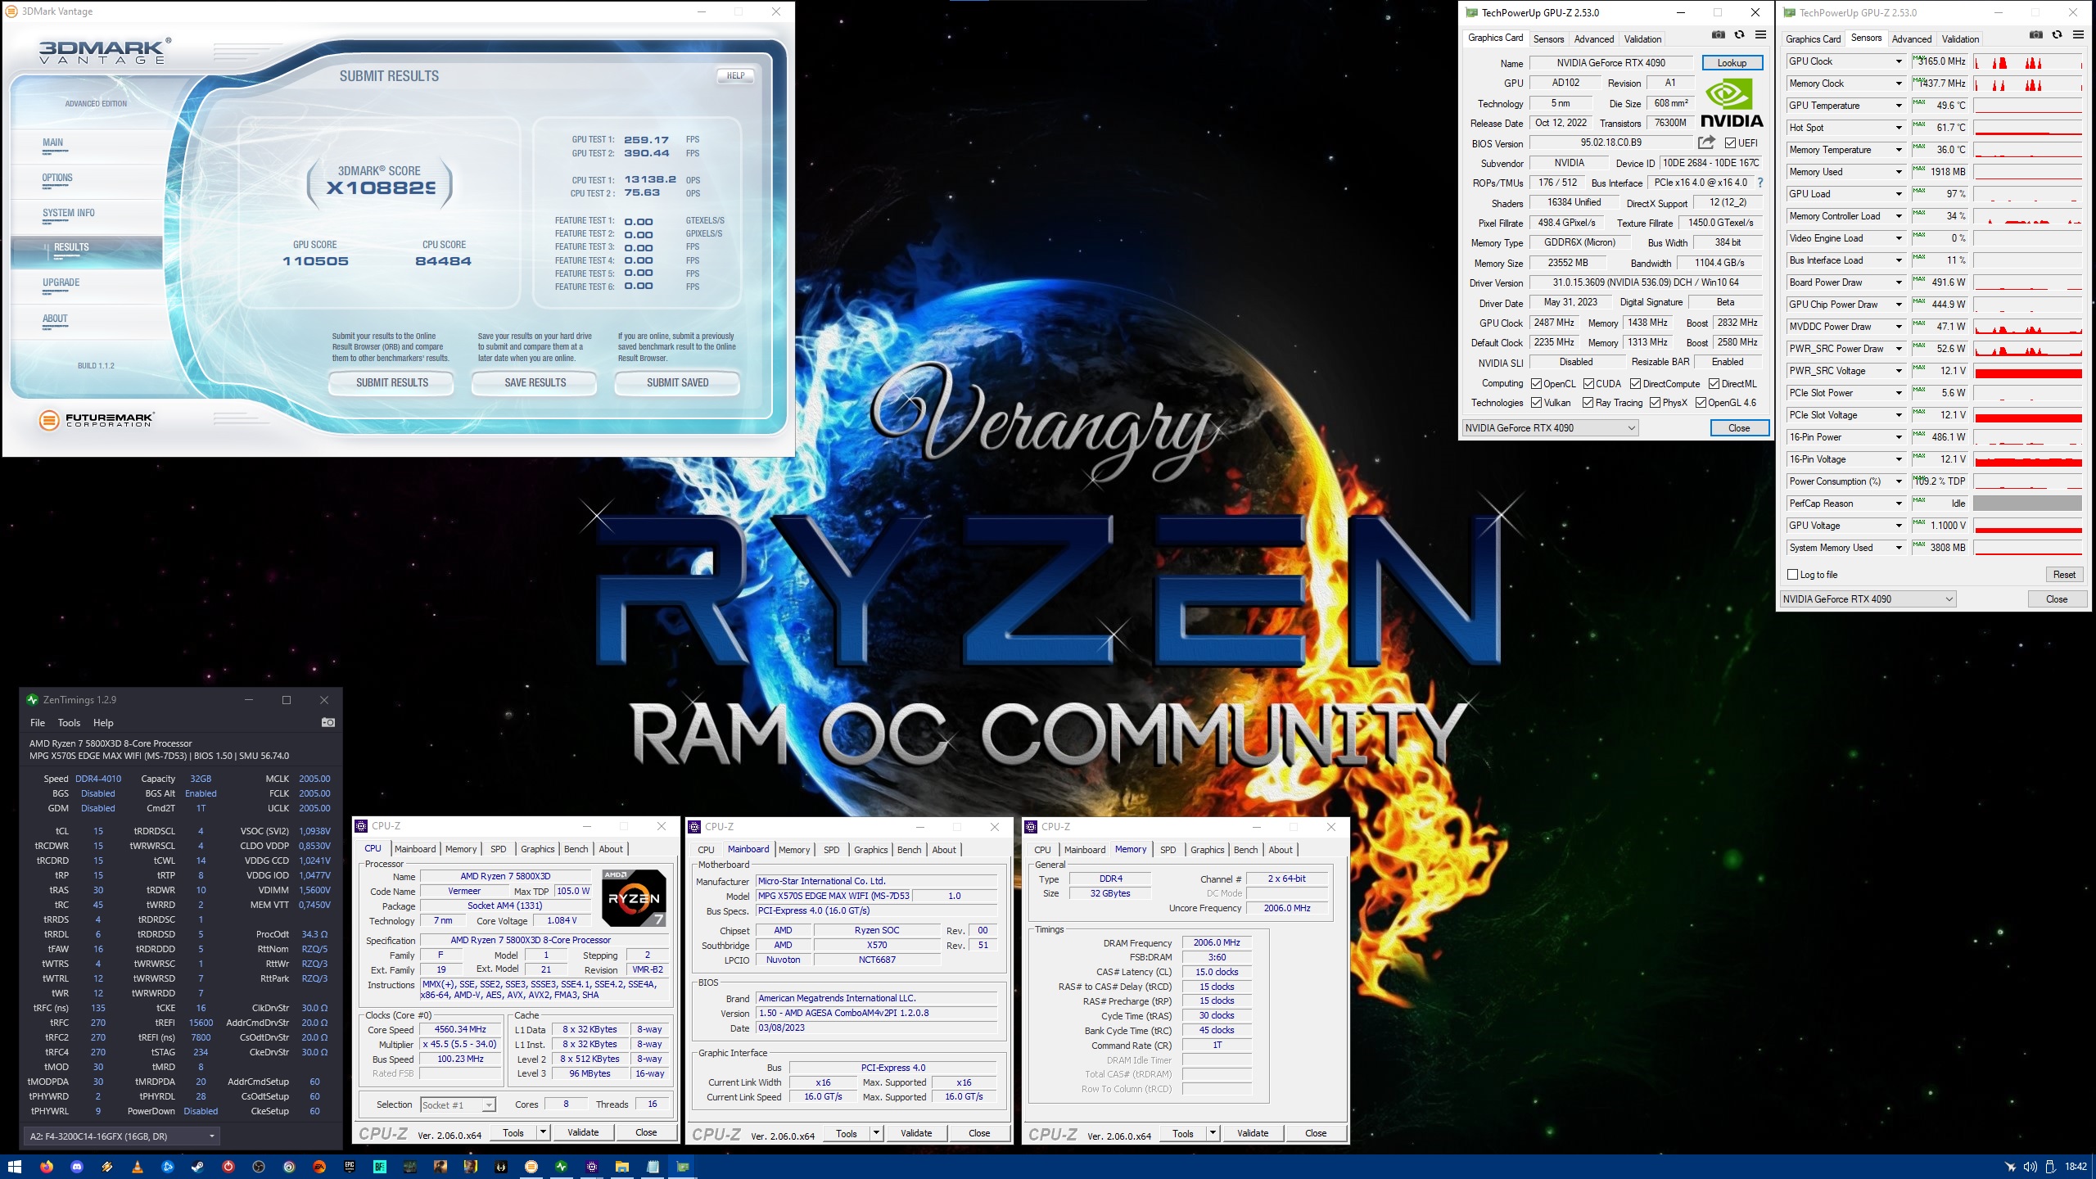Expand the PerfCap Reason sensor dropdown
The height and width of the screenshot is (1179, 2096).
1899,504
